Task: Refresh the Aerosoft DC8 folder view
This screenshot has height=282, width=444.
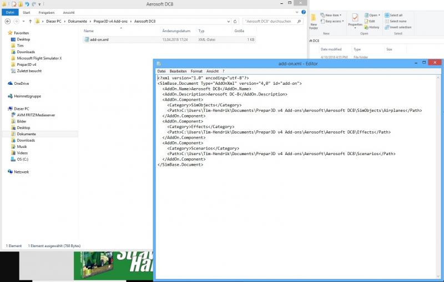Action: [x=235, y=21]
